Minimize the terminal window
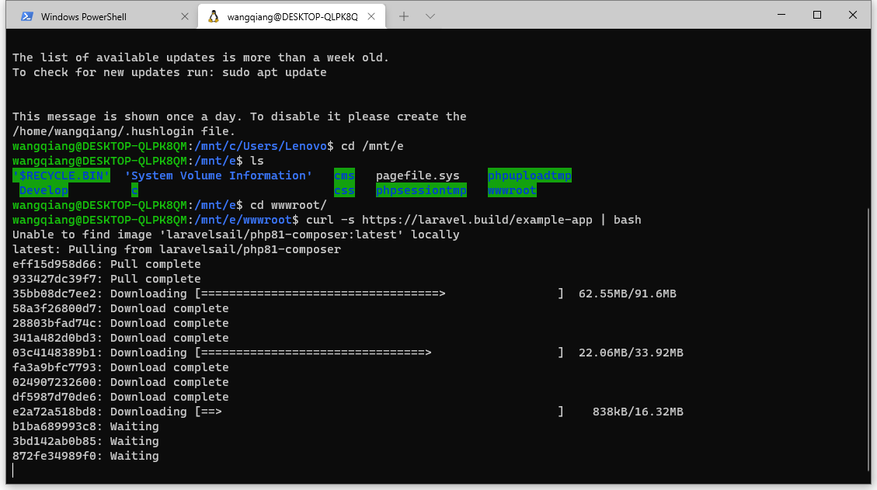Image resolution: width=877 pixels, height=490 pixels. tap(781, 15)
